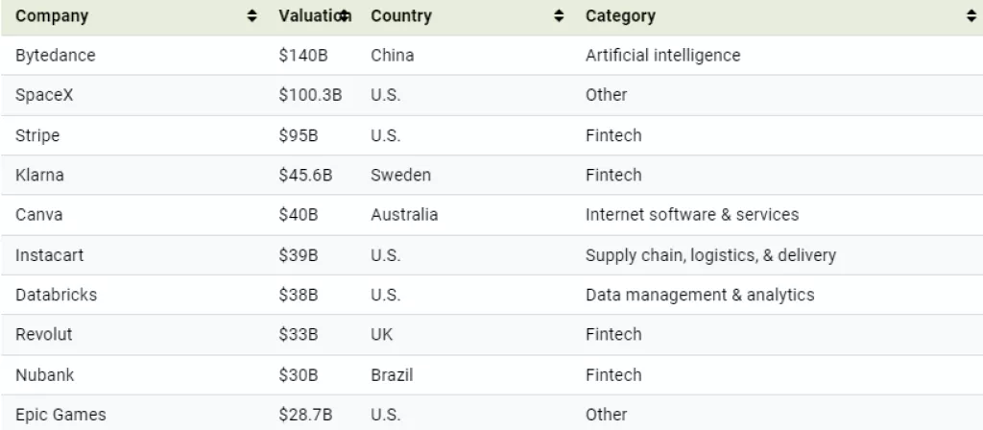Click SpaceX's $100.3B valuation
983x430 pixels.
[x=310, y=95]
